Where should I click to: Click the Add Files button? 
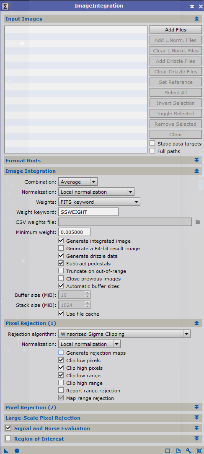pyautogui.click(x=176, y=29)
